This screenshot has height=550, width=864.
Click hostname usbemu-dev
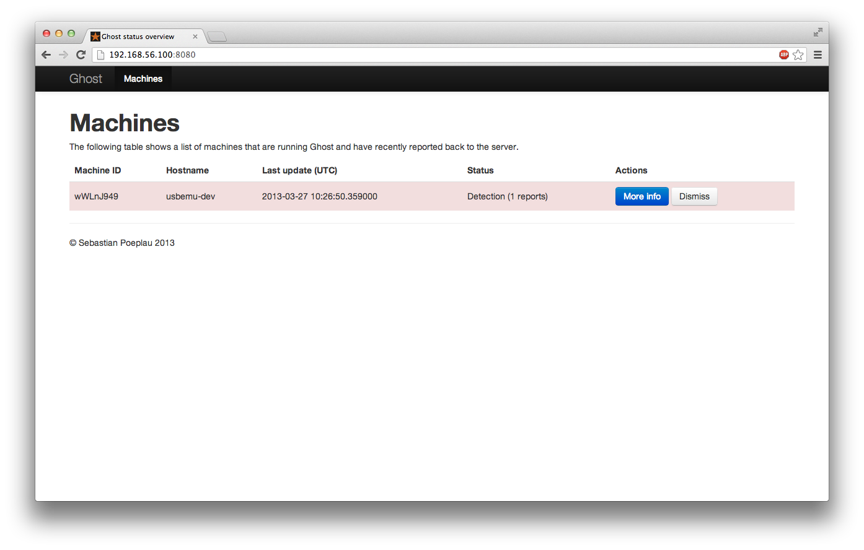point(190,196)
